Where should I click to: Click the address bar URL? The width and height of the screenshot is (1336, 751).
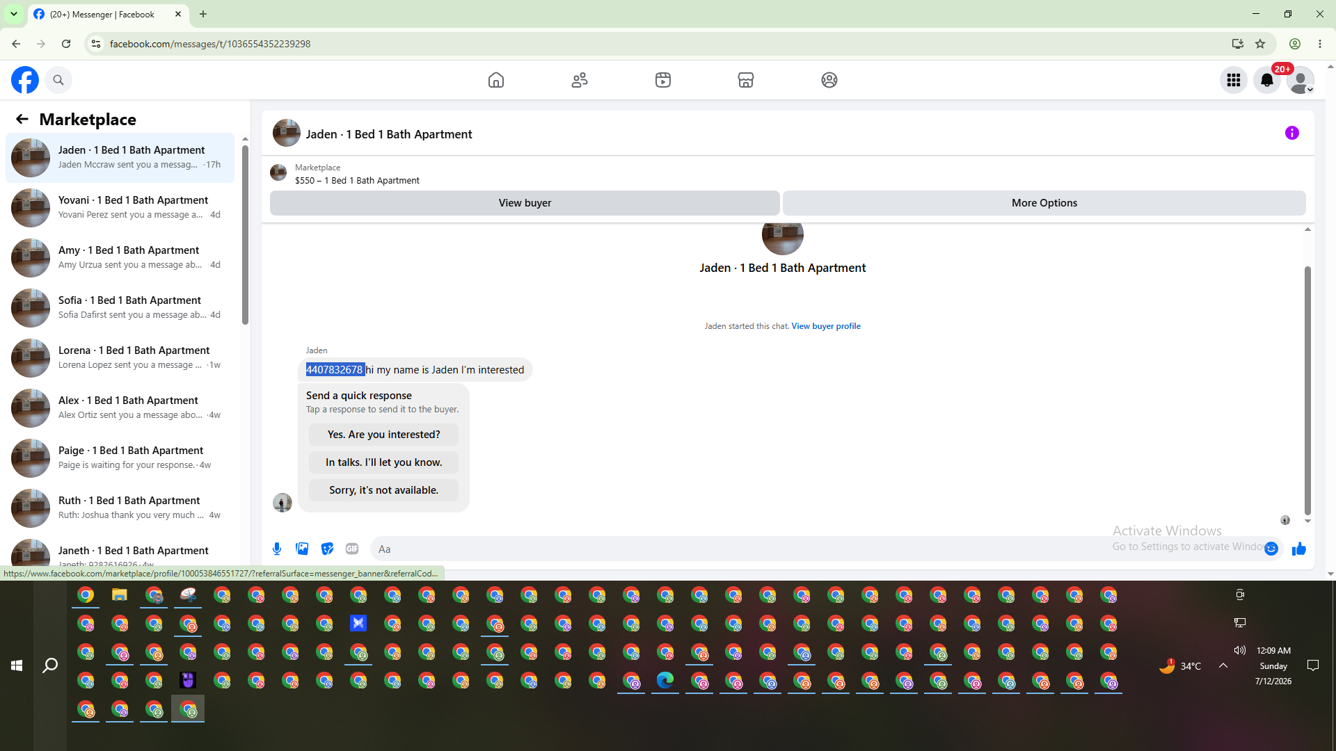(210, 44)
